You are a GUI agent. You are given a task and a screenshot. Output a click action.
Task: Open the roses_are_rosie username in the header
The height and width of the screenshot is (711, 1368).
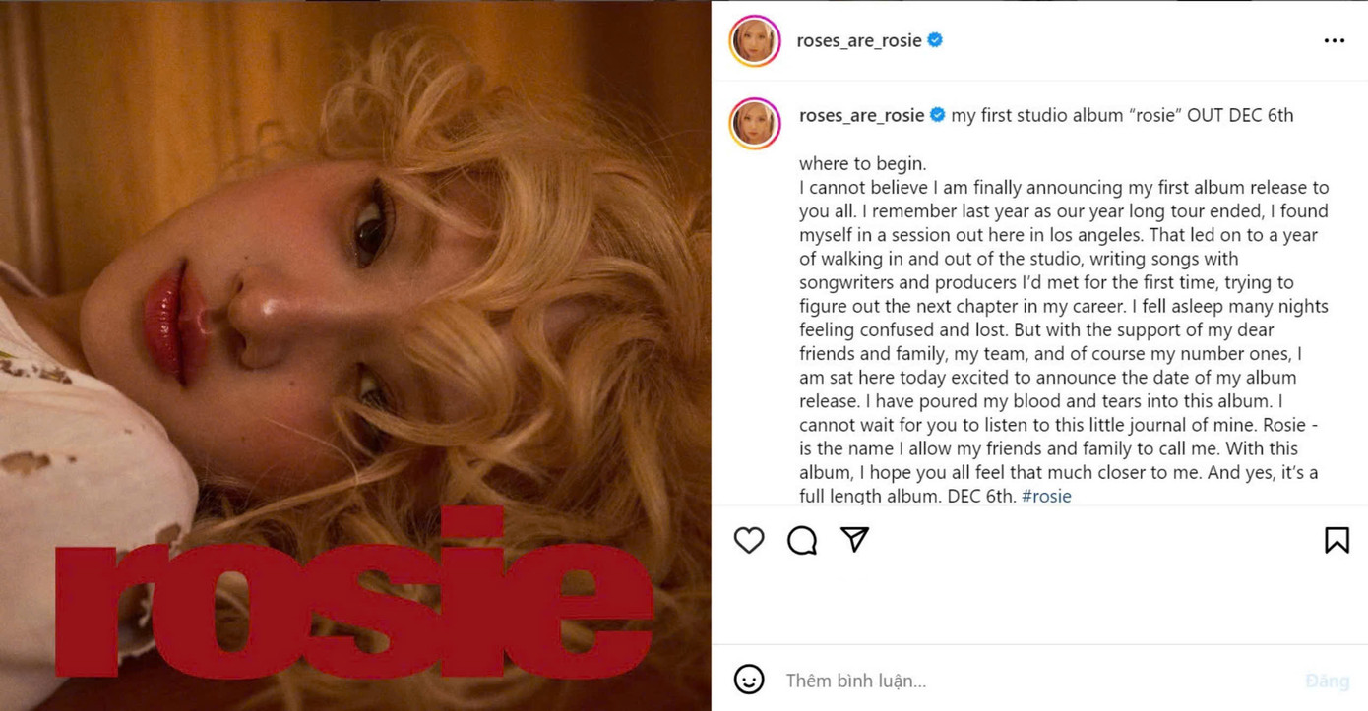858,41
